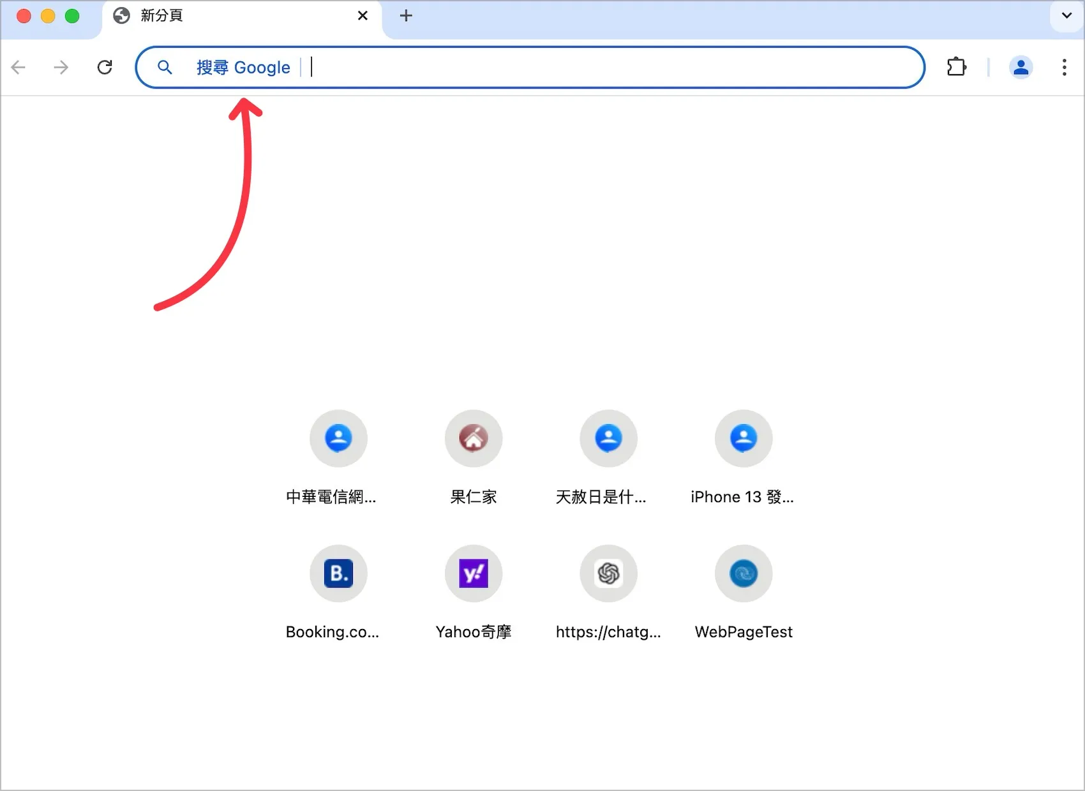Click the forward navigation arrow

pos(61,67)
